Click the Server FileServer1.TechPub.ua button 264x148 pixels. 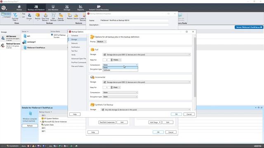click(249, 27)
